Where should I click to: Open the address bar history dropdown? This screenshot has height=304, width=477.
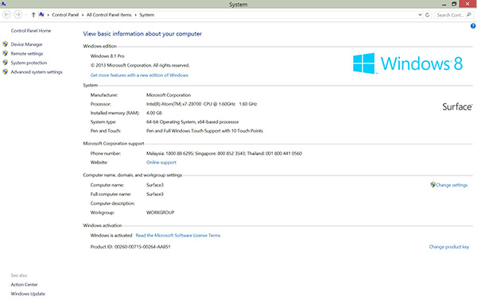pos(420,14)
